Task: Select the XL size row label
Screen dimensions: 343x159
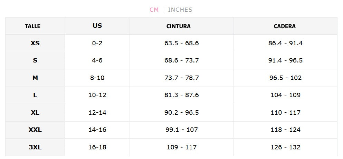Action: [35, 113]
